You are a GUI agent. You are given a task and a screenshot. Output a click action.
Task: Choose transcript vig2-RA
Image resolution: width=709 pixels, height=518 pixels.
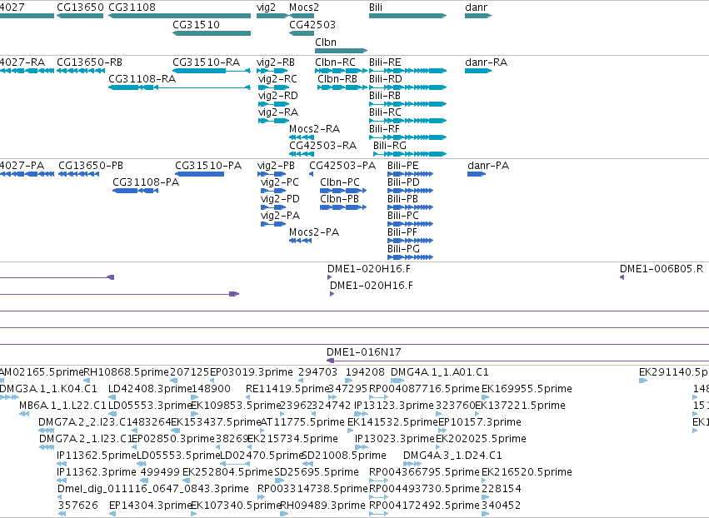pos(273,121)
